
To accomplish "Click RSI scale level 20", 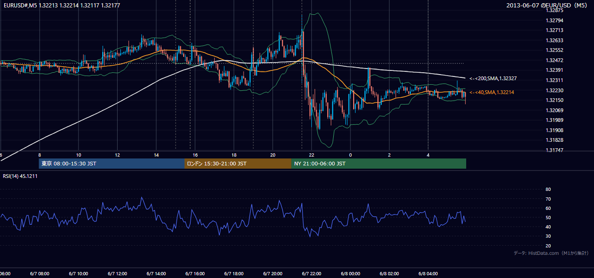I will coord(548,246).
